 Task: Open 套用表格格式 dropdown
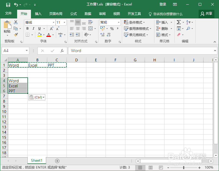(x=138, y=29)
